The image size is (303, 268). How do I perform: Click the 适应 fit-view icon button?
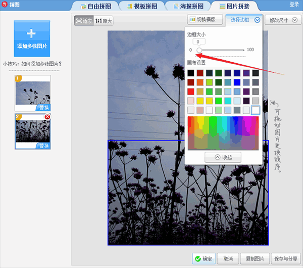click(84, 21)
